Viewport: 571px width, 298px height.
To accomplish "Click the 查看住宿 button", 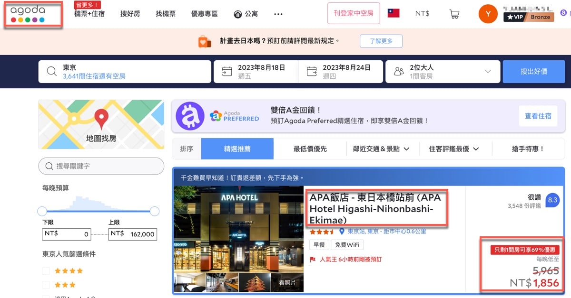I will (538, 116).
